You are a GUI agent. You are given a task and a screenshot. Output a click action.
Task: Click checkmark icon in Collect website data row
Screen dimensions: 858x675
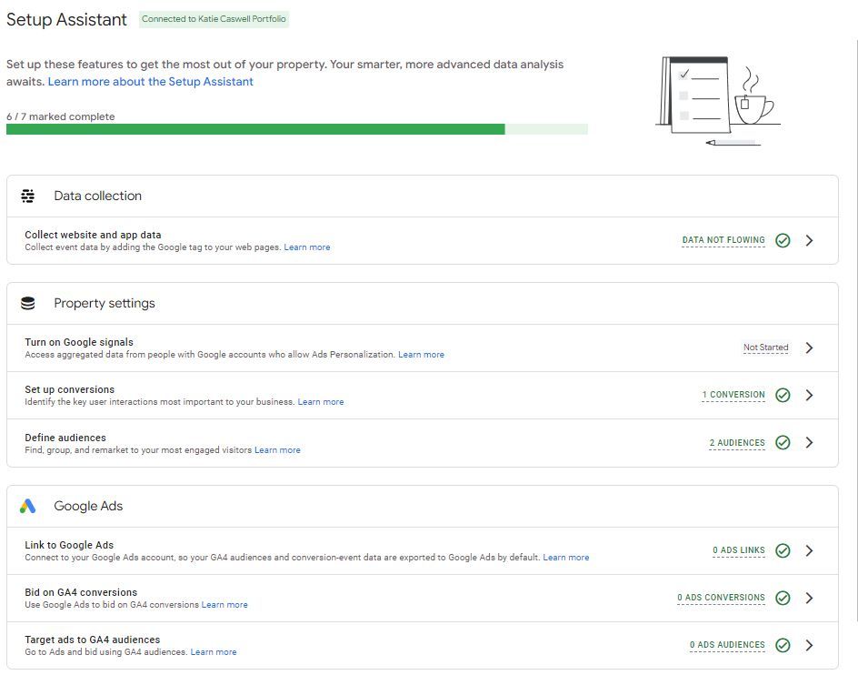click(x=783, y=240)
